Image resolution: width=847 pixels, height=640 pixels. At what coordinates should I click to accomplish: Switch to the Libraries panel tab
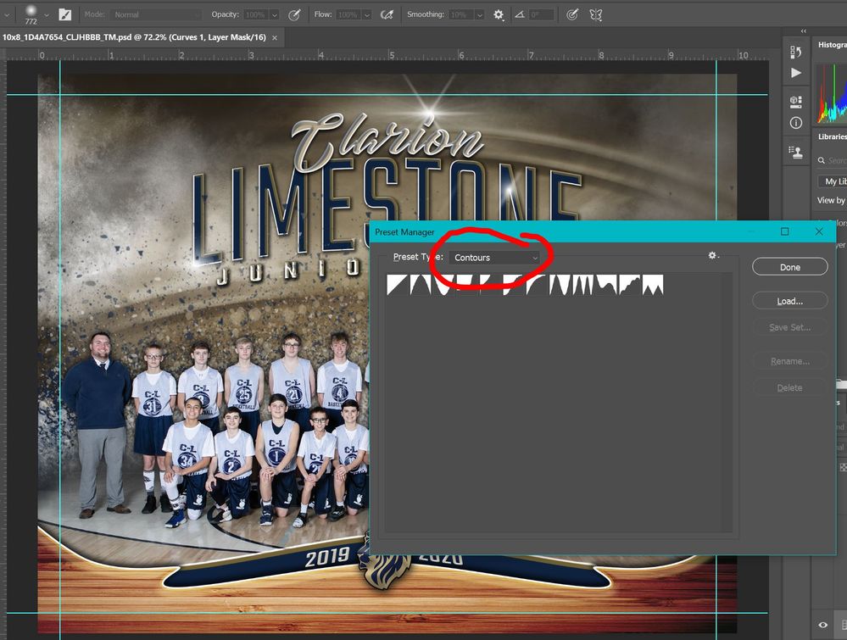point(832,136)
